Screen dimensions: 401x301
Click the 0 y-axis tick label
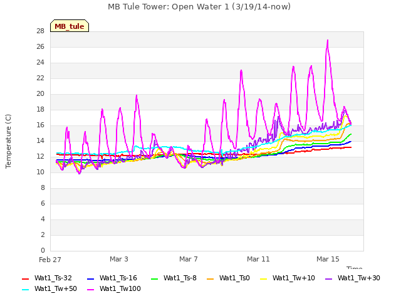click(43, 251)
